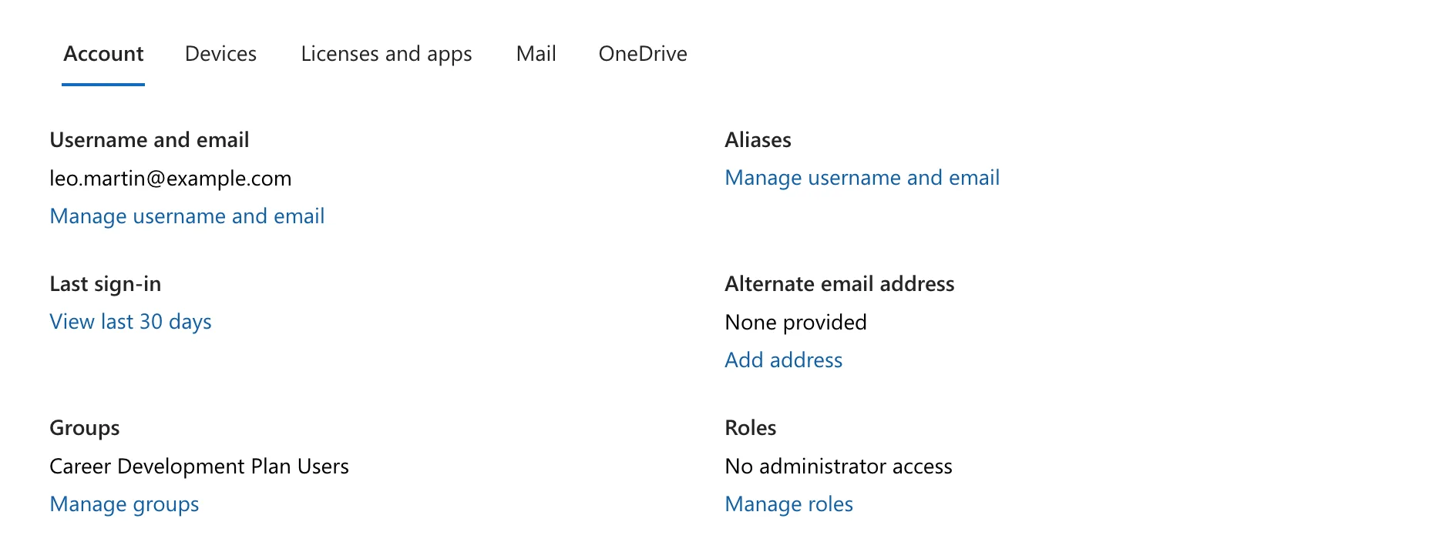
Task: Click the None provided text
Action: click(796, 323)
